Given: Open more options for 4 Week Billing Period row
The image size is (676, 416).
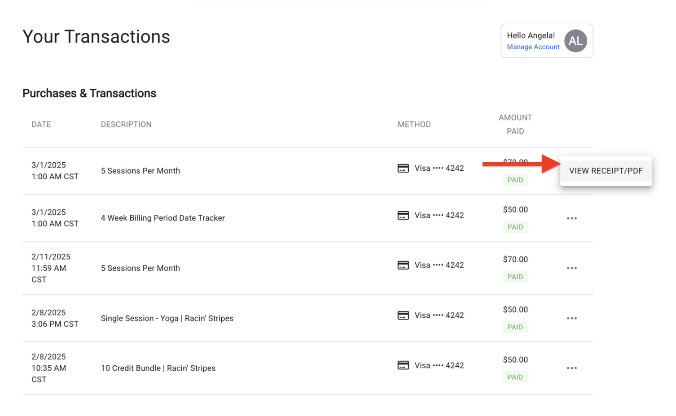Looking at the screenshot, I should click(571, 218).
